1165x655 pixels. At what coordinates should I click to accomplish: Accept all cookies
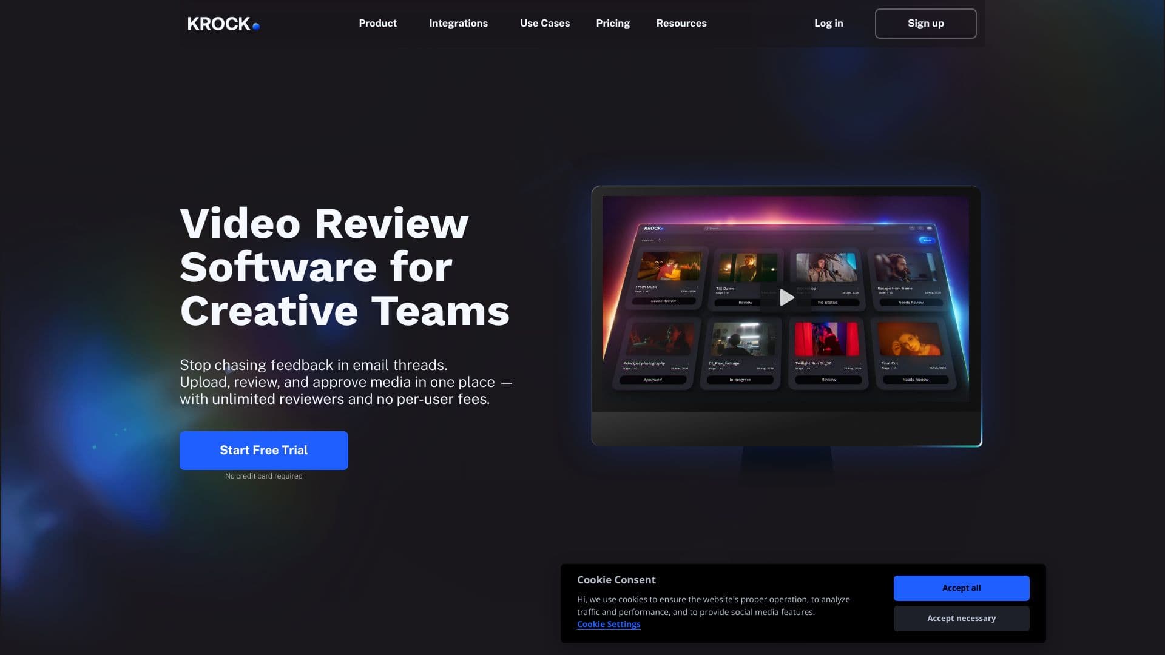click(961, 588)
